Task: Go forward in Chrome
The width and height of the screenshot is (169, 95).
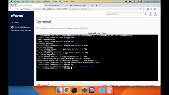Action: 14,9
